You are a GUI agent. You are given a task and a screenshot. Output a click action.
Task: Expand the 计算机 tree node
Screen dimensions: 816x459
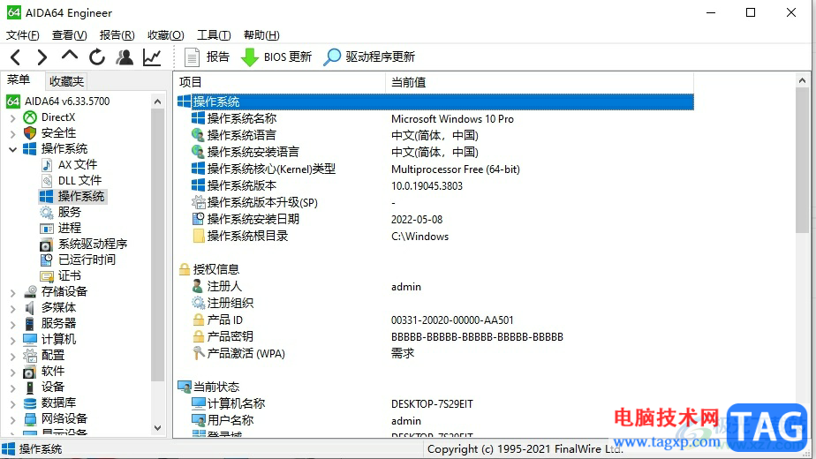tap(13, 341)
